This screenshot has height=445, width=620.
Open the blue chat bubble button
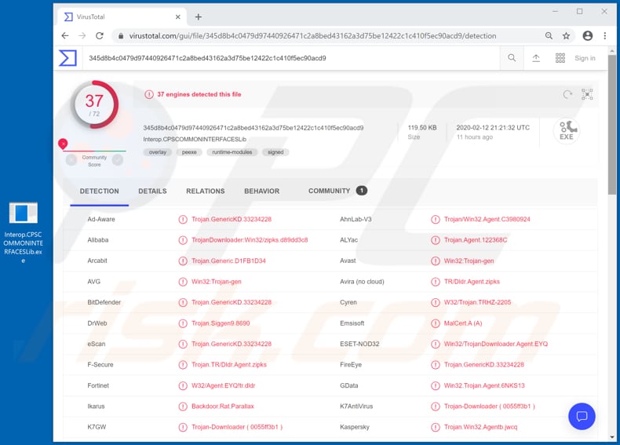pos(582,416)
